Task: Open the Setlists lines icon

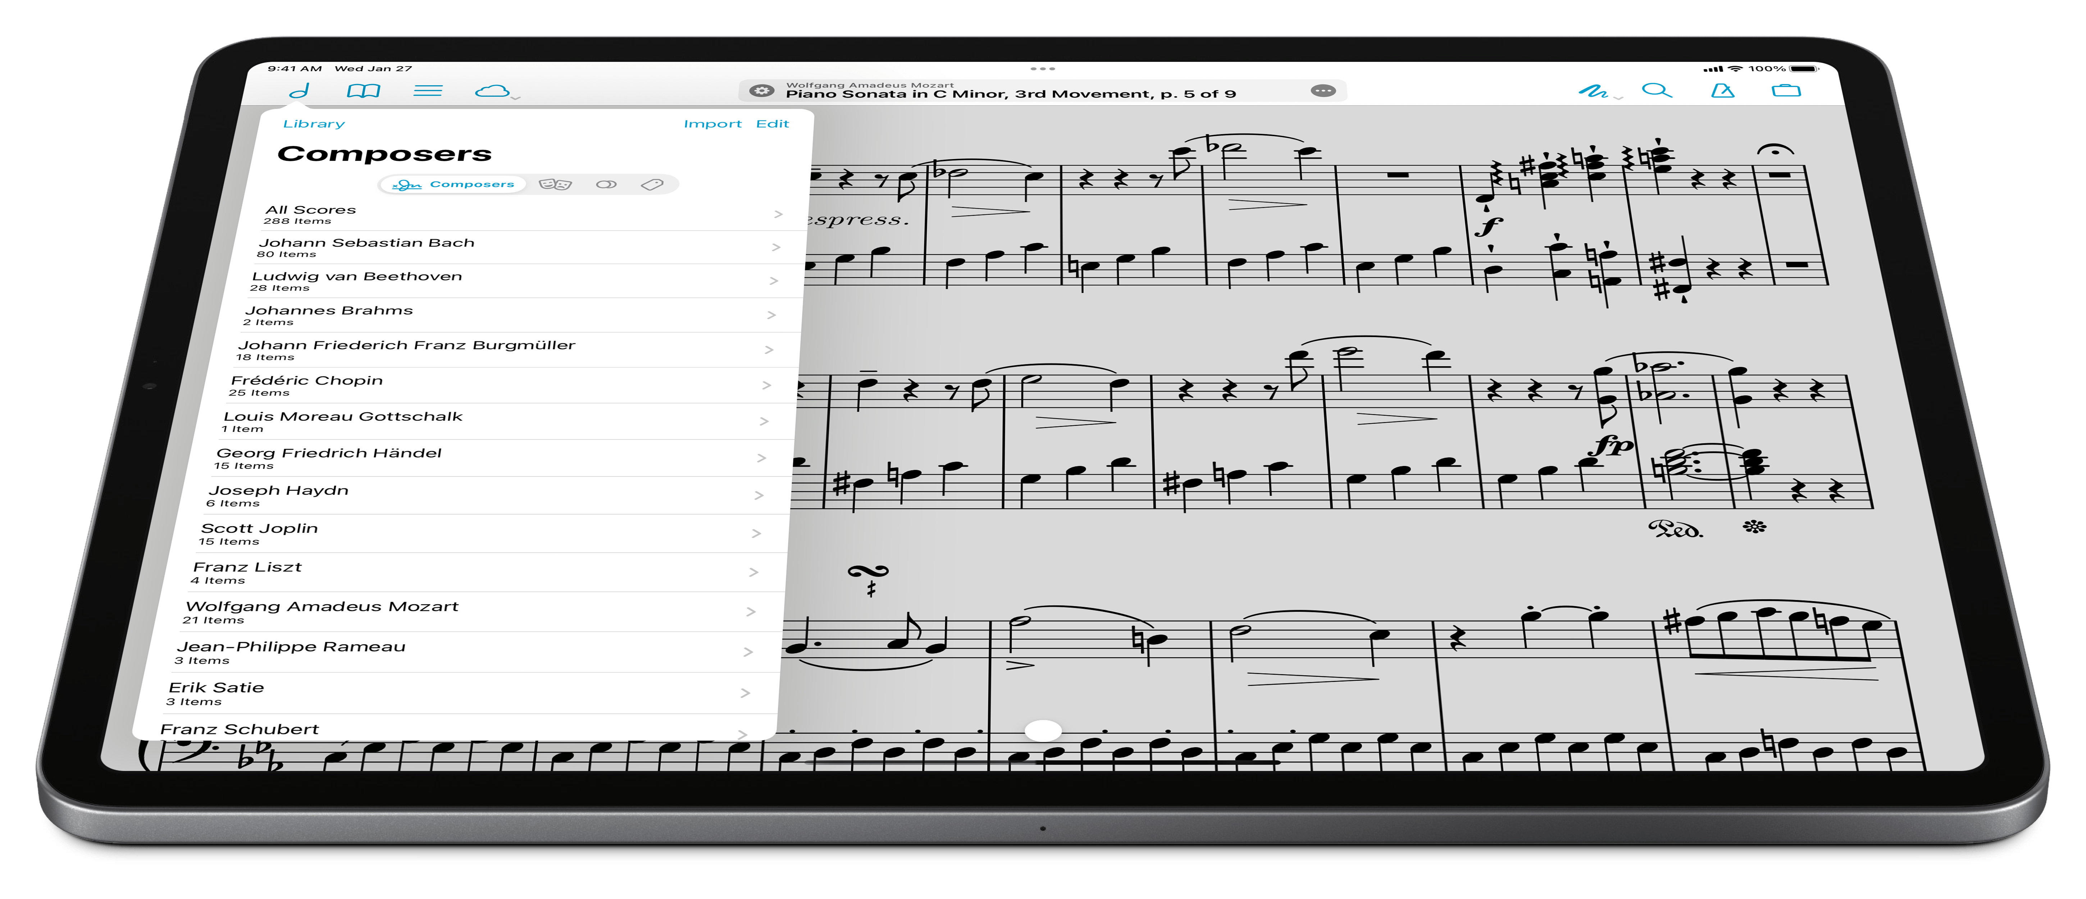Action: 428,91
